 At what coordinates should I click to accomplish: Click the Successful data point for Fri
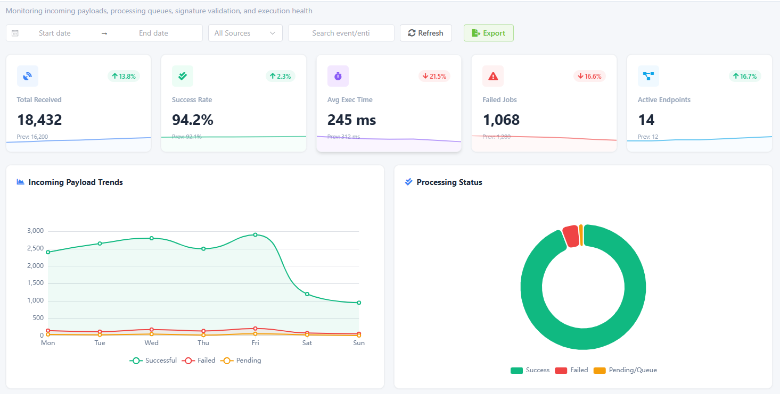point(255,234)
